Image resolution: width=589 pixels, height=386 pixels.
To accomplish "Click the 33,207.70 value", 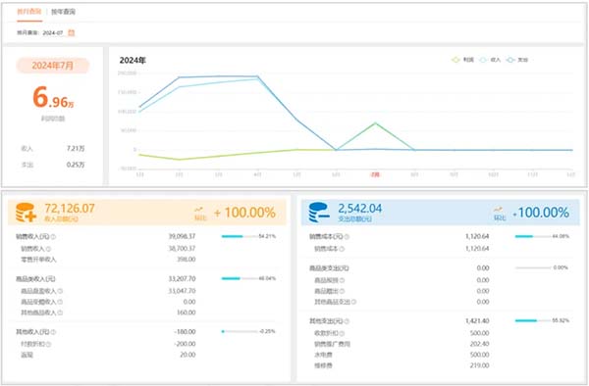I will point(183,279).
